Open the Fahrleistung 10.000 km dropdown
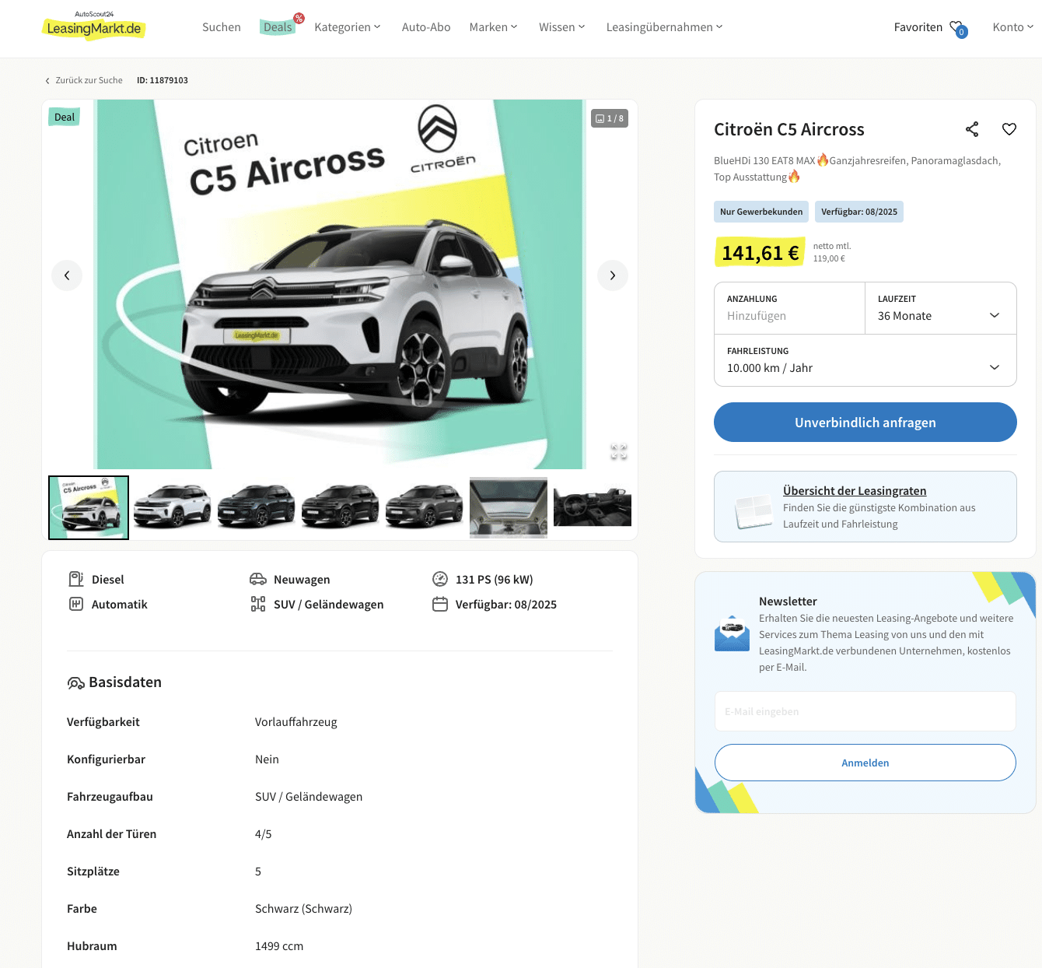Viewport: 1042px width, 968px height. [865, 360]
